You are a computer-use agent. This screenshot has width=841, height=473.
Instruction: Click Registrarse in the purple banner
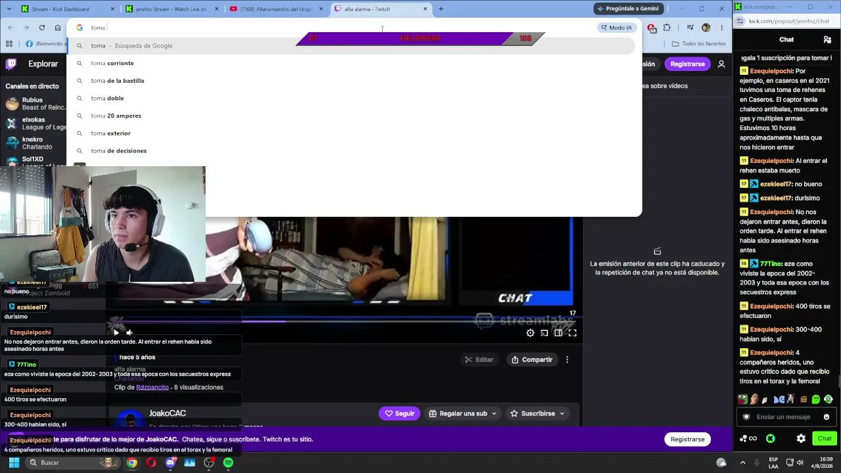point(687,439)
